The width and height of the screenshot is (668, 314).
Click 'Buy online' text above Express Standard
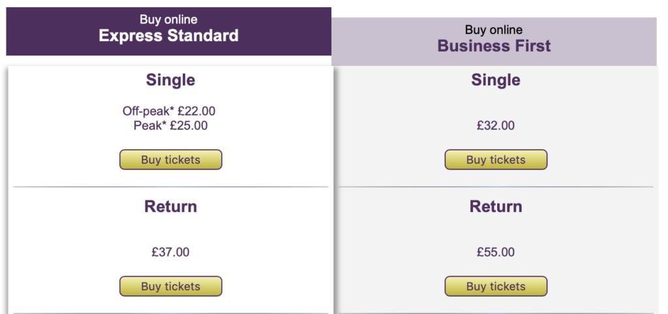point(169,20)
